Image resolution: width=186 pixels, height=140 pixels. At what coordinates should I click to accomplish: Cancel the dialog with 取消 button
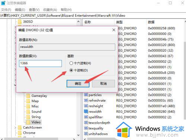tap(103, 84)
